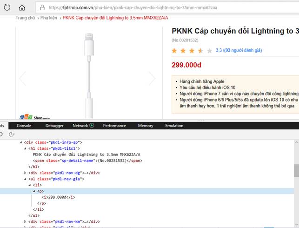Show next product image arrow

point(152,78)
